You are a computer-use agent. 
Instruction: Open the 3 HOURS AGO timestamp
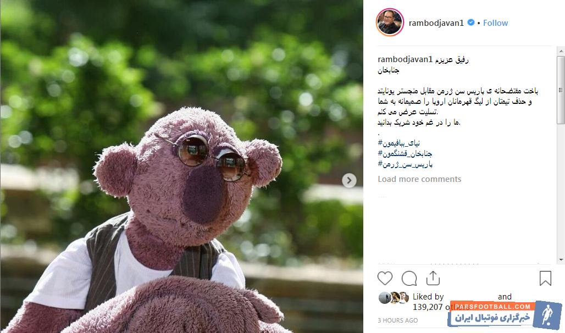point(398,320)
